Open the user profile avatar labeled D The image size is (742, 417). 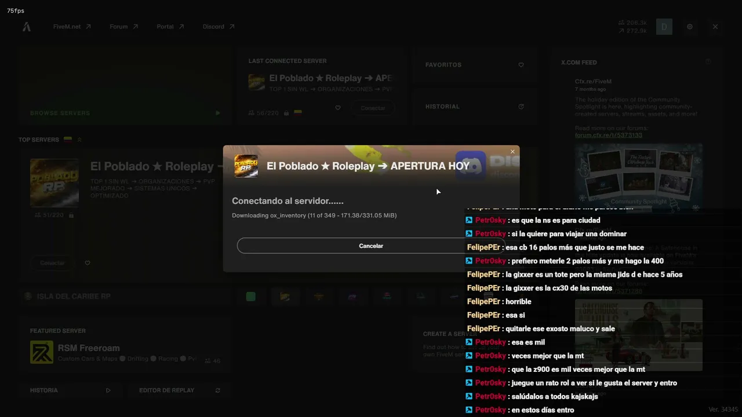pos(664,27)
